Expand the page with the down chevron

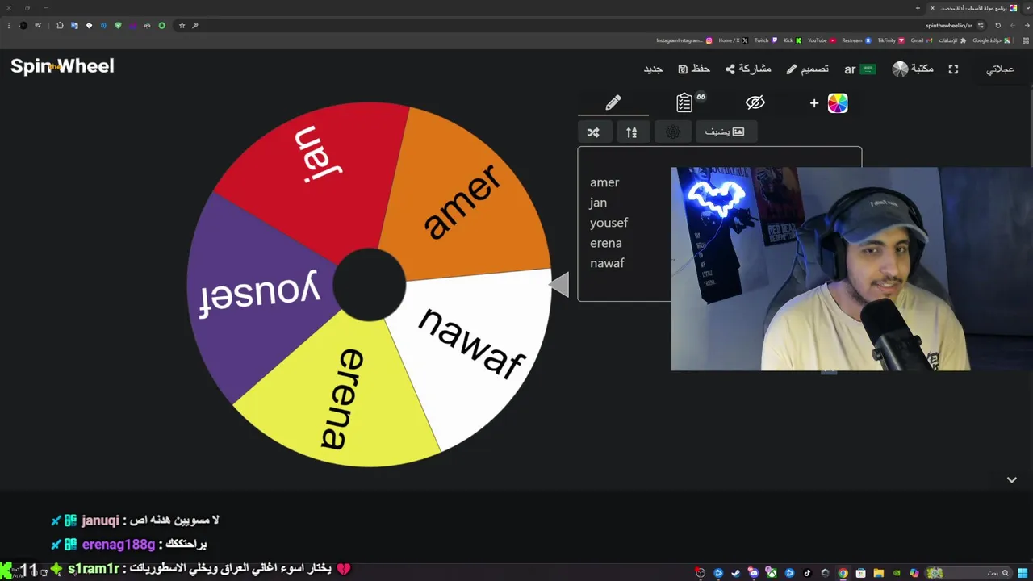click(x=1011, y=479)
